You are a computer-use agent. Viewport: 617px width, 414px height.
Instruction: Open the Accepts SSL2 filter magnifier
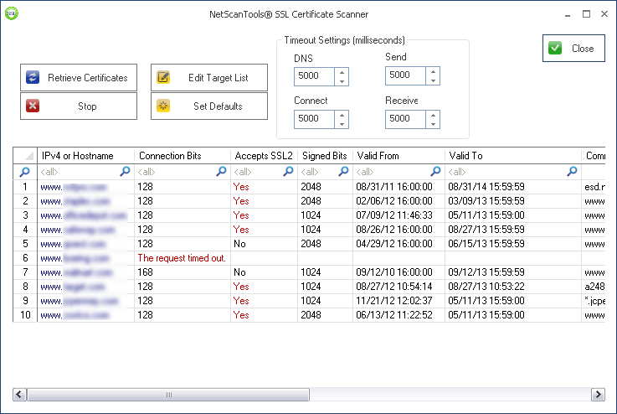point(289,171)
